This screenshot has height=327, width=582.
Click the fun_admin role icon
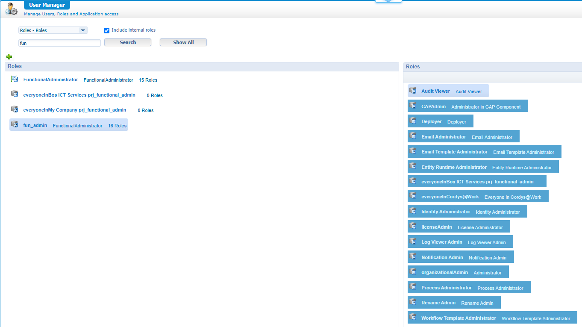click(x=15, y=124)
